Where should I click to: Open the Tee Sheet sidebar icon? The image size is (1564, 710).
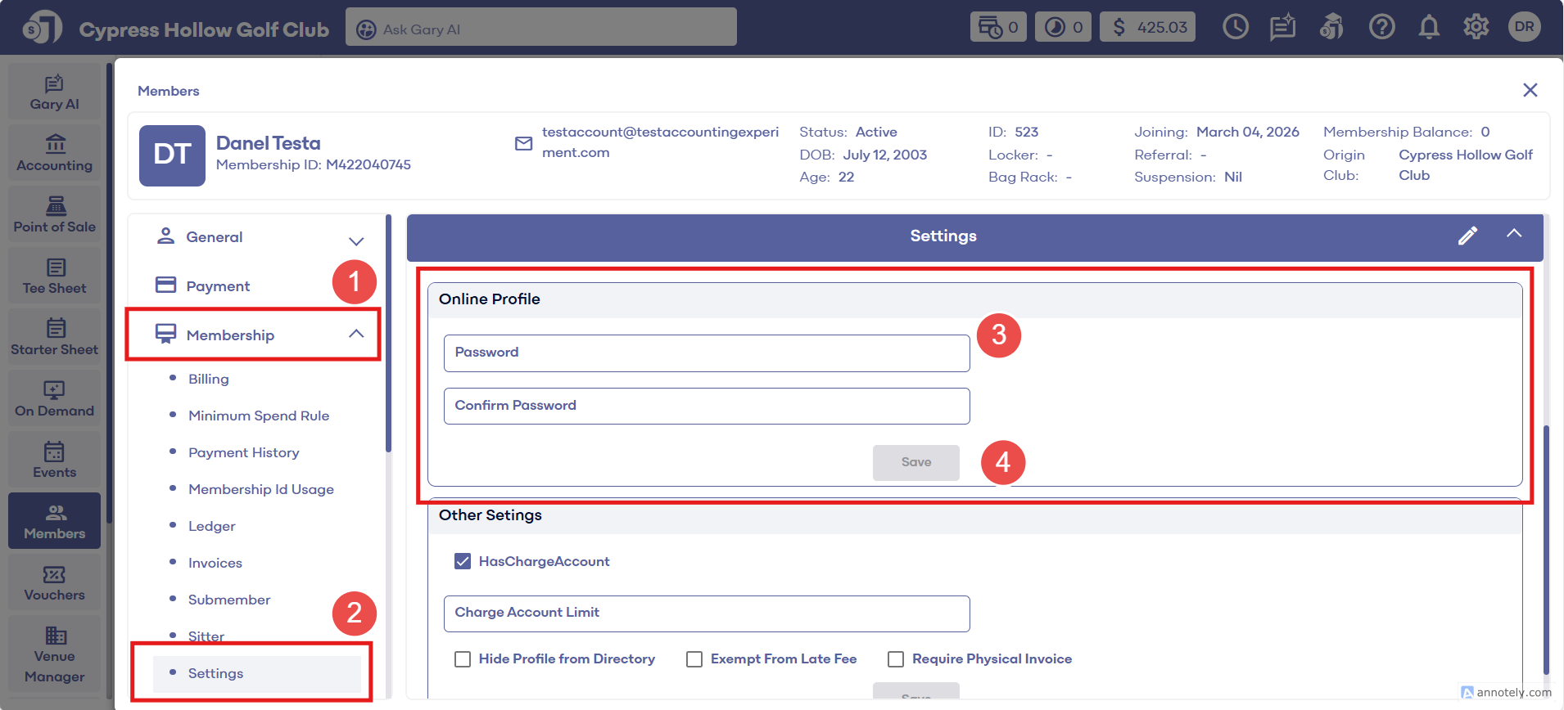click(54, 276)
